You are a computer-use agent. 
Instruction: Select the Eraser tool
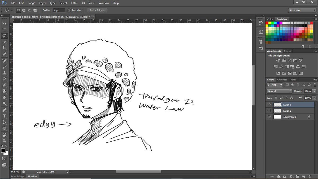[5, 85]
